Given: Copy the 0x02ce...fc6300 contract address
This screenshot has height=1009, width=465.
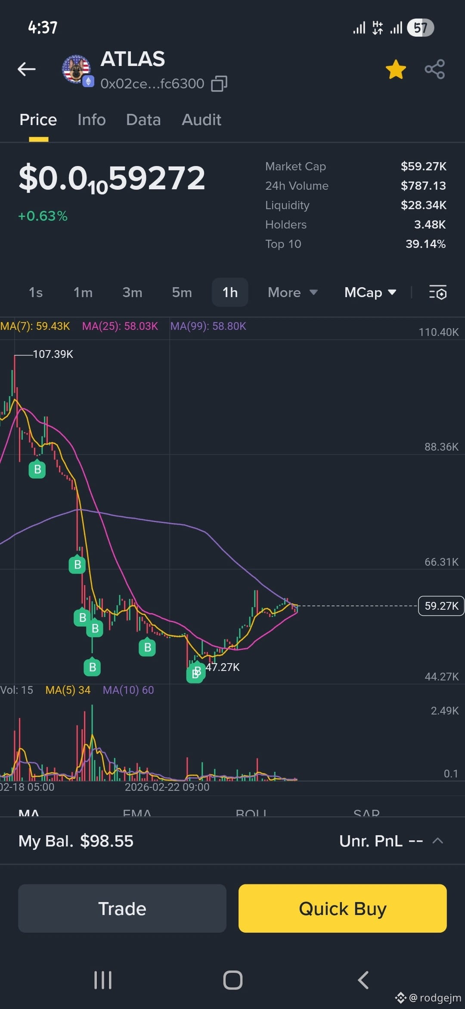Looking at the screenshot, I should [x=219, y=84].
